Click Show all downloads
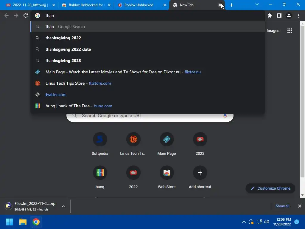Image resolution: width=305 pixels, height=229 pixels. pyautogui.click(x=282, y=206)
